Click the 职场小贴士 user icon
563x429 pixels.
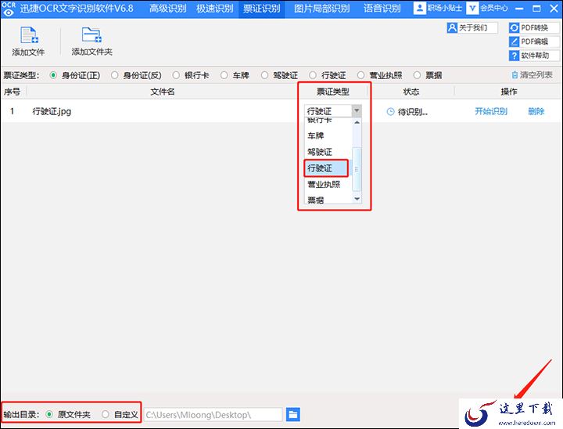pyautogui.click(x=419, y=9)
